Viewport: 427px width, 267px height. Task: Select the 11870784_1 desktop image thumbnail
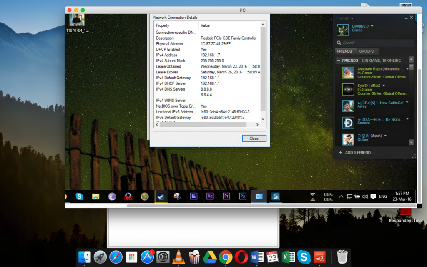[77, 20]
